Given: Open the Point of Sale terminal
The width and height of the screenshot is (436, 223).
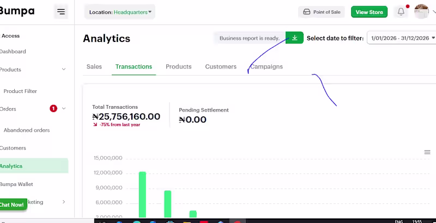Looking at the screenshot, I should pos(322,12).
